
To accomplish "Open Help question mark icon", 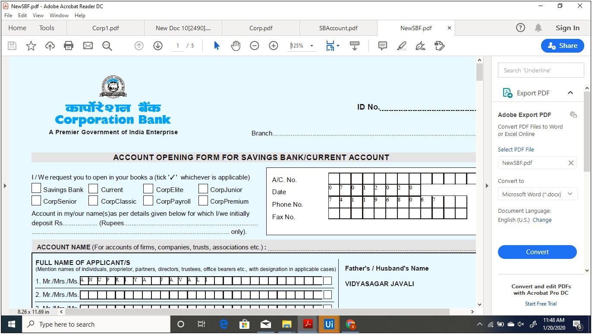I will (x=520, y=28).
